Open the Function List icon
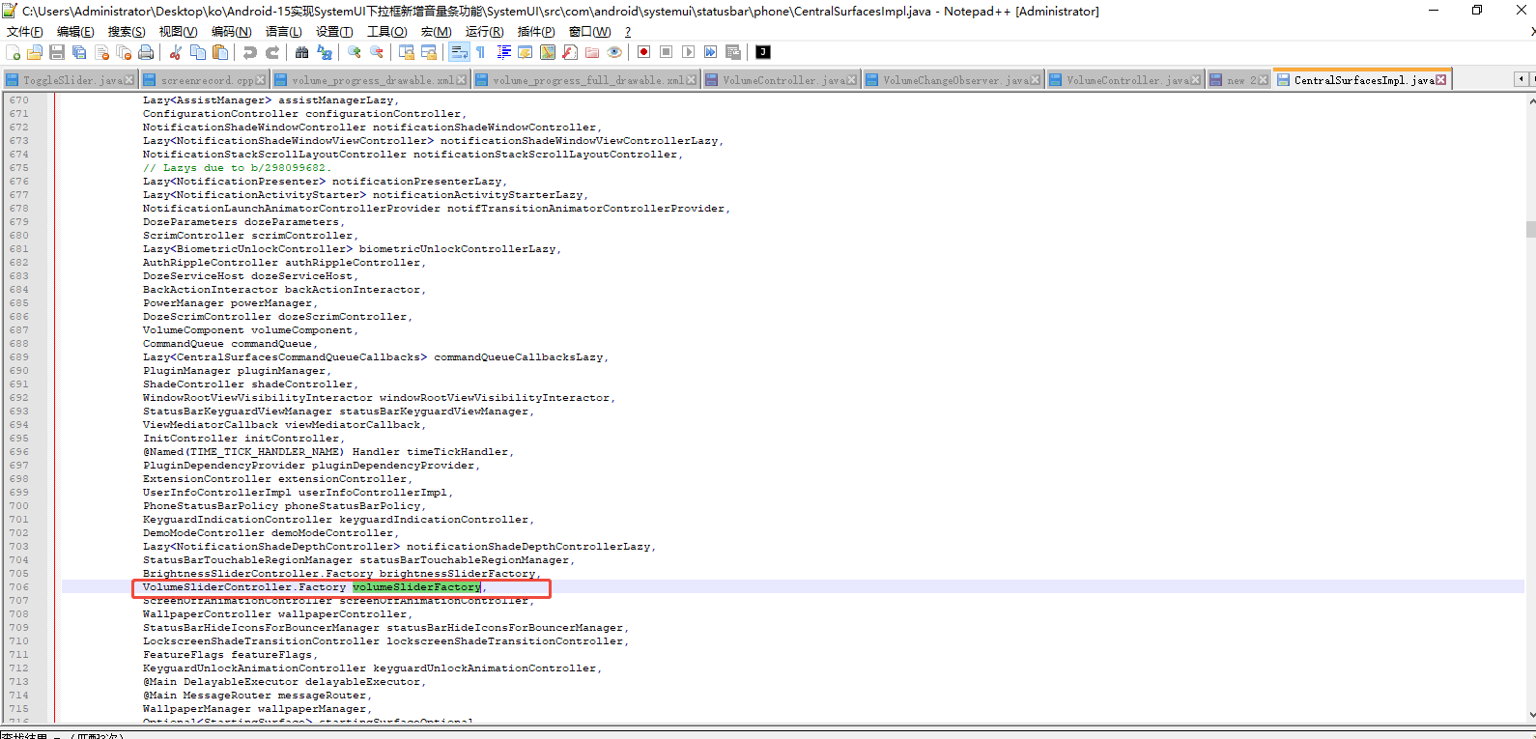Image resolution: width=1536 pixels, height=739 pixels. click(570, 52)
